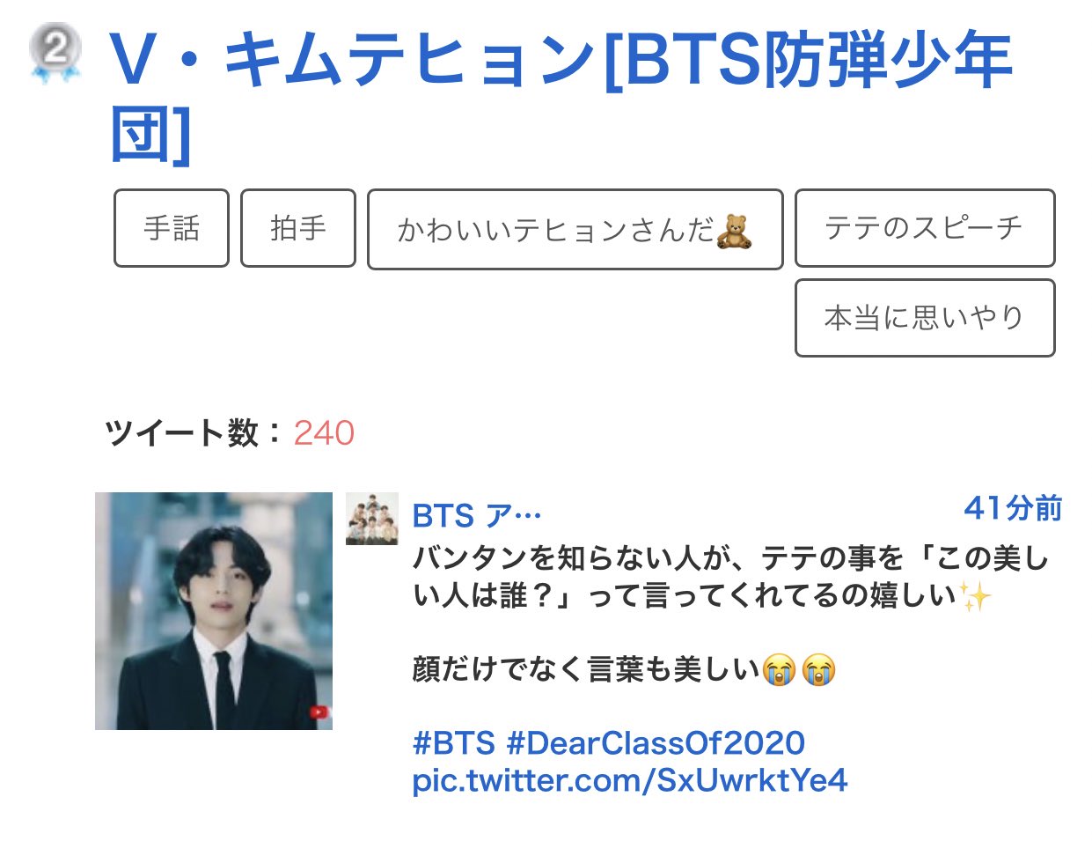
Task: Open the tweet's video thumbnail image
Action: (x=214, y=611)
